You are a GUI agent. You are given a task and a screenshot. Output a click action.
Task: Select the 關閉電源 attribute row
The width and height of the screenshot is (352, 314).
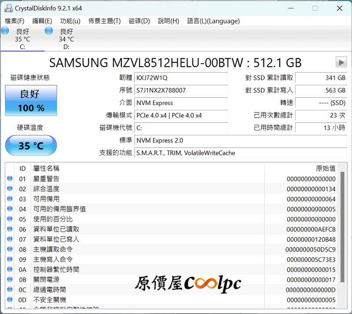pyautogui.click(x=172, y=279)
